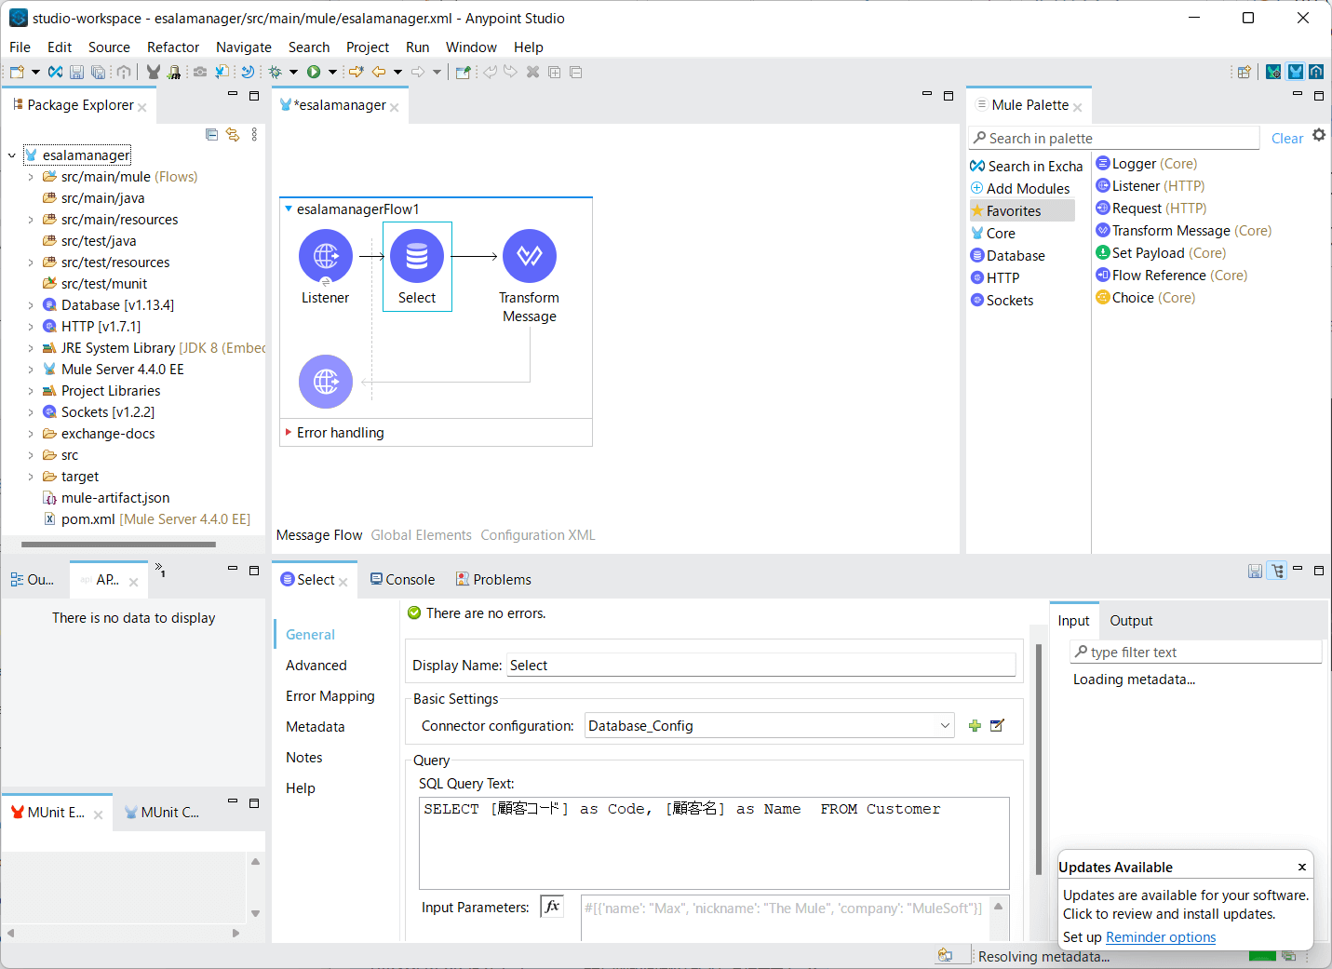
Task: Clear the palette search
Action: click(1286, 139)
